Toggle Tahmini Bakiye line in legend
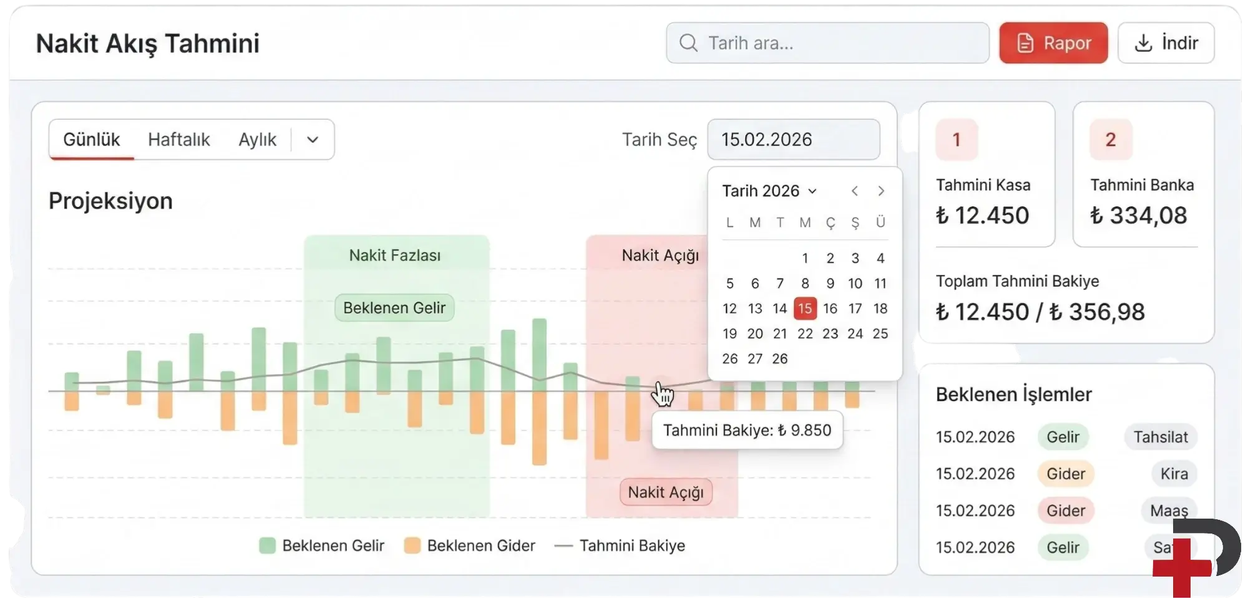1248x604 pixels. point(620,546)
